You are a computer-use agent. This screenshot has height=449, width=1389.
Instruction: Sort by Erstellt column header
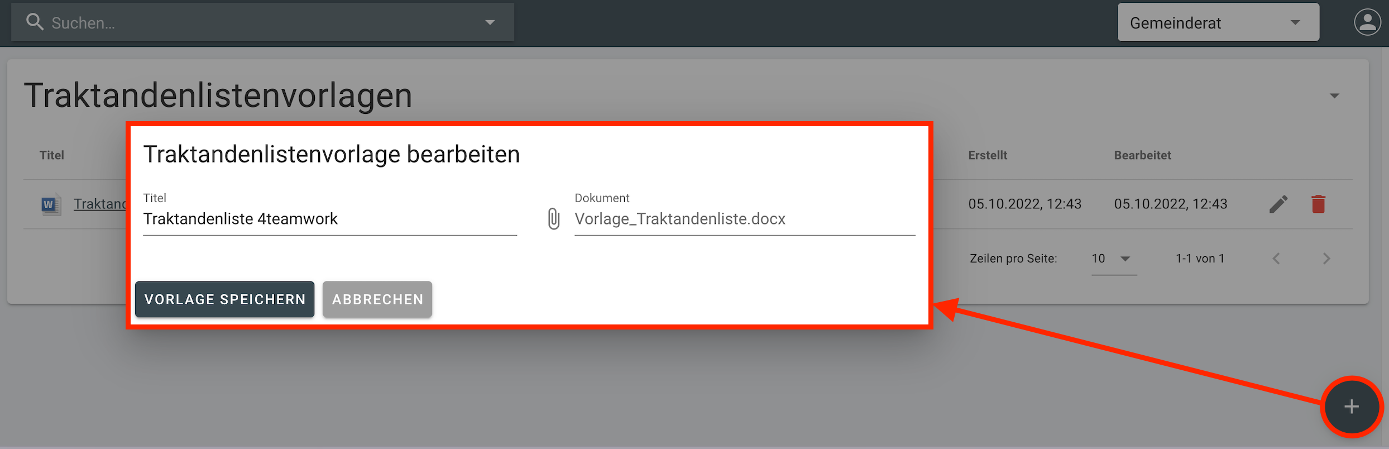[x=987, y=155]
